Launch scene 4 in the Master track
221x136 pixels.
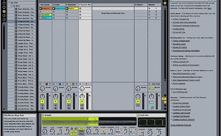coord(150,18)
